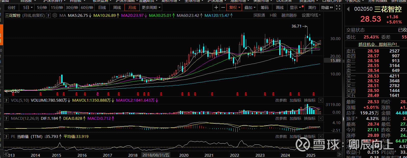Click 改参数 in VOL panel
Viewport: 407px width, 158px height.
[x=281, y=100]
